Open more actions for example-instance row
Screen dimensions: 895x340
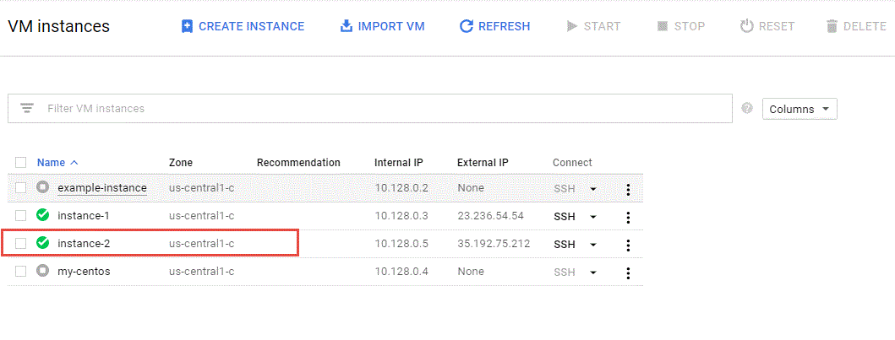click(x=628, y=189)
